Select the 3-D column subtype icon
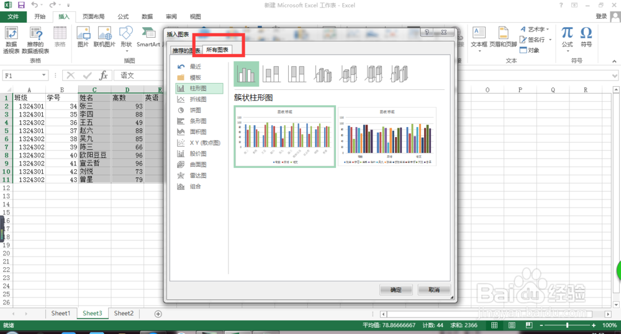The height and width of the screenshot is (334, 621). 399,74
